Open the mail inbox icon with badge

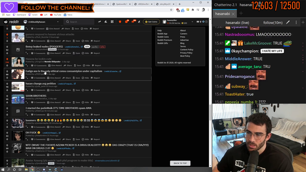pyautogui.click(x=133, y=21)
